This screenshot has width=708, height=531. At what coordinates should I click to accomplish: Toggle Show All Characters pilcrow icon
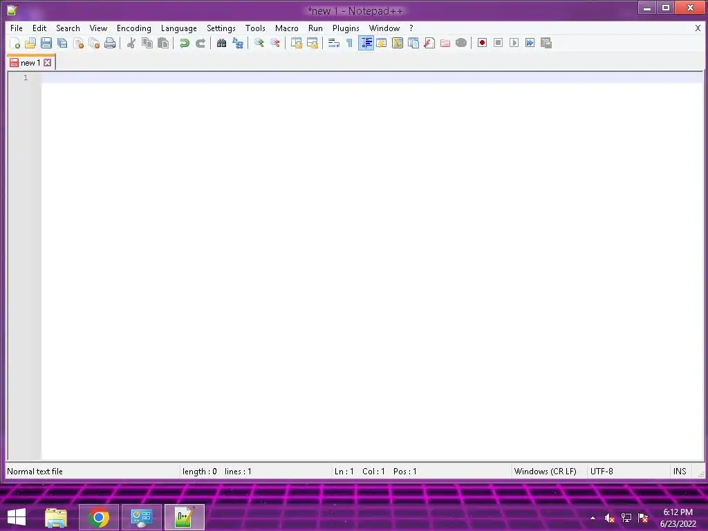[349, 43]
